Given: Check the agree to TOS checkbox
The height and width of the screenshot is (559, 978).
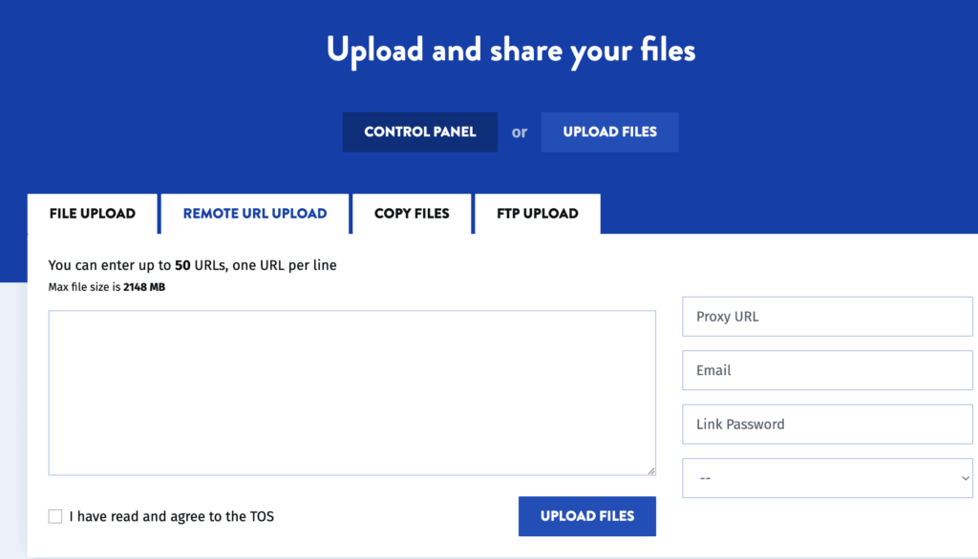Looking at the screenshot, I should tap(55, 516).
